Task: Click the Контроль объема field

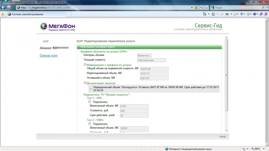Action: pyautogui.click(x=144, y=55)
